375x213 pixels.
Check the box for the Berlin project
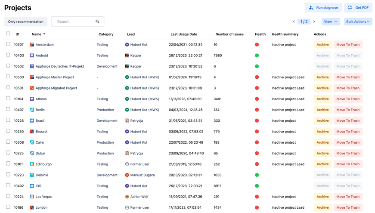pyautogui.click(x=8, y=109)
